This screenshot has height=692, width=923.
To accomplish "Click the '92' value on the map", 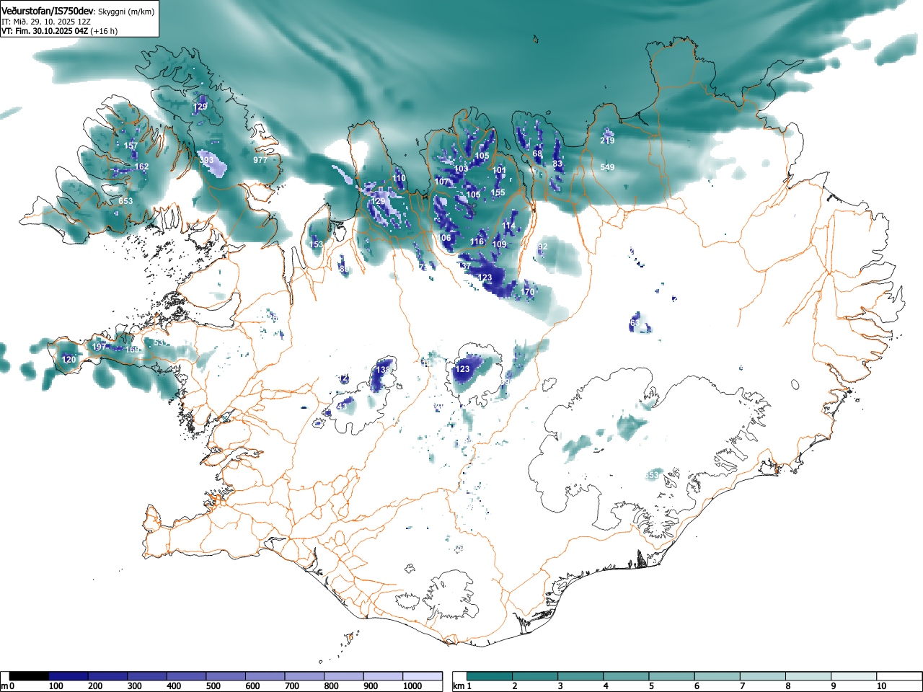I will pos(543,247).
